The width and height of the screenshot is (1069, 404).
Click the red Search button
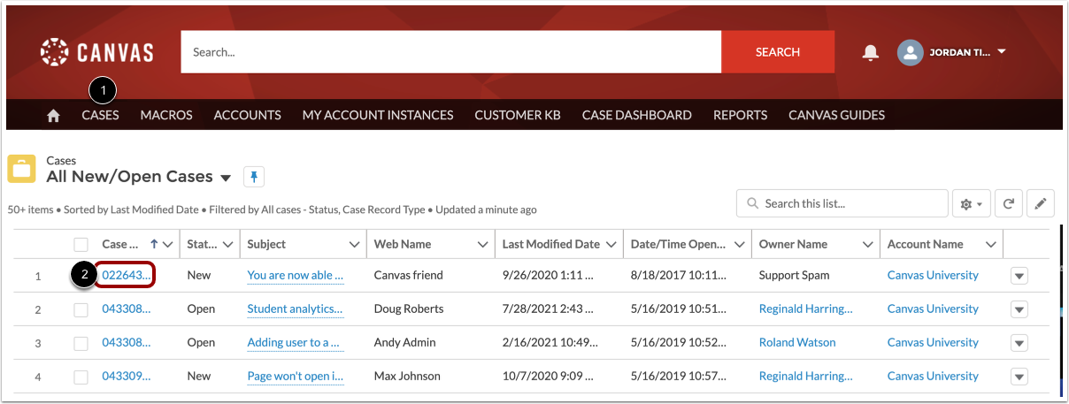(778, 52)
